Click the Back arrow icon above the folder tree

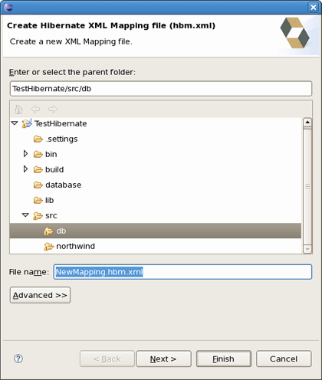click(35, 109)
